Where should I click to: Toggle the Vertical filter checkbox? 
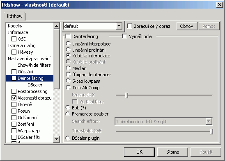[75, 102]
